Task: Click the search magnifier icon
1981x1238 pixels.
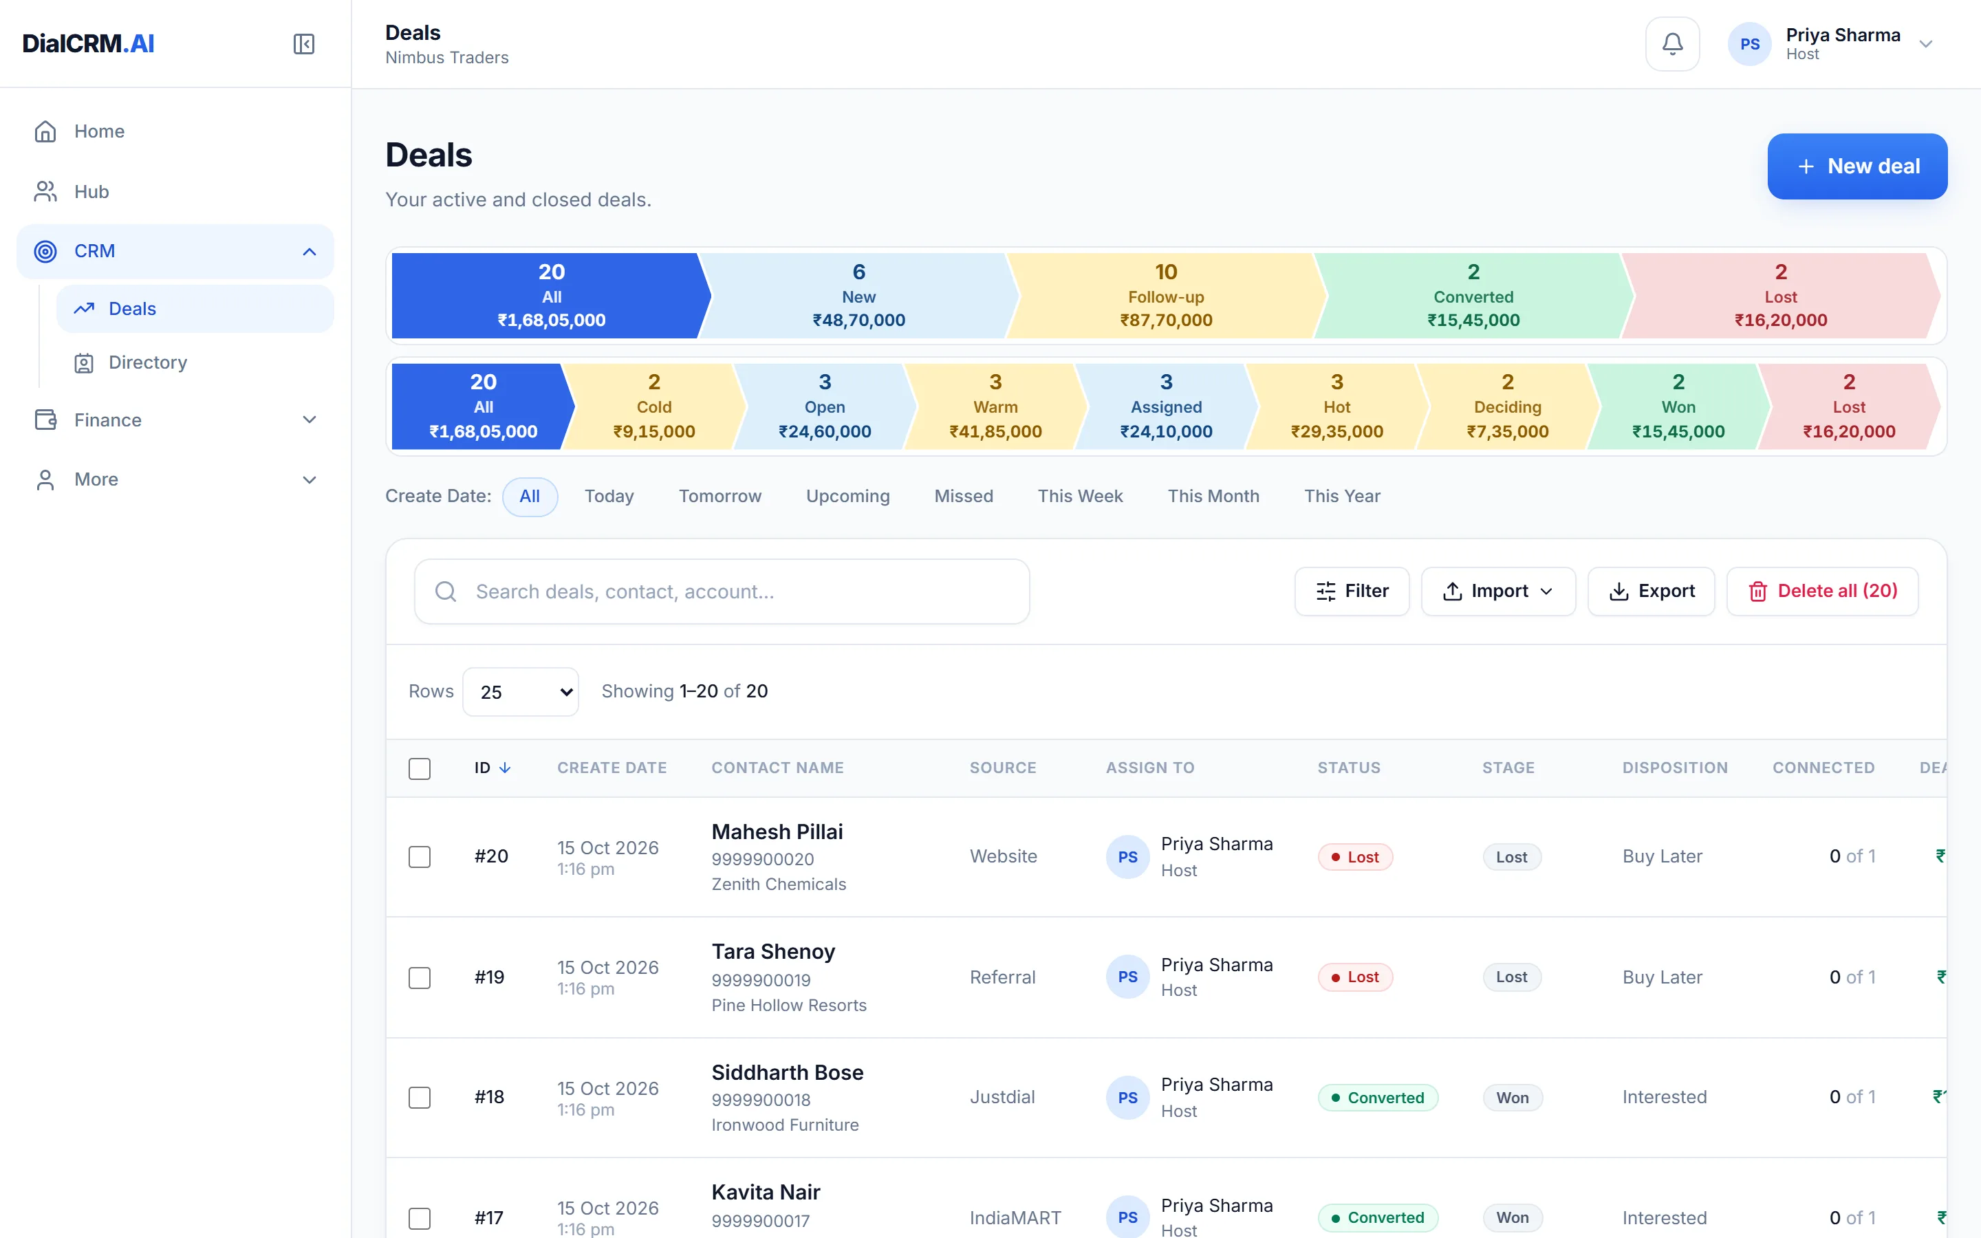Action: [x=445, y=591]
